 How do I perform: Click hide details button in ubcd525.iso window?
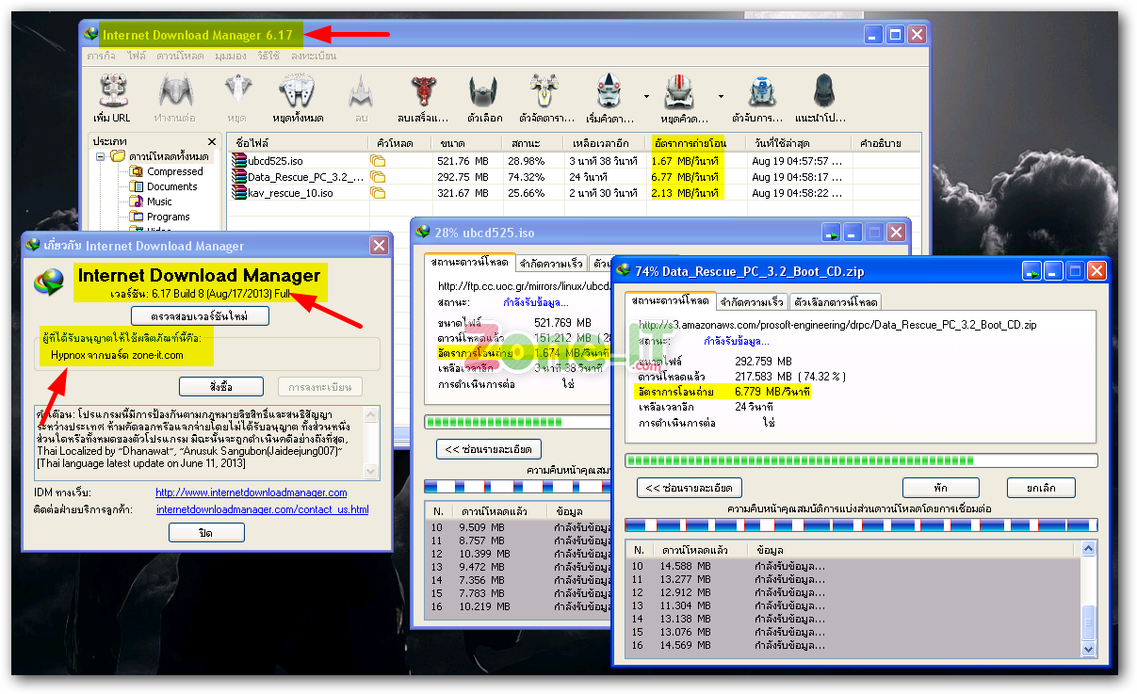point(490,448)
